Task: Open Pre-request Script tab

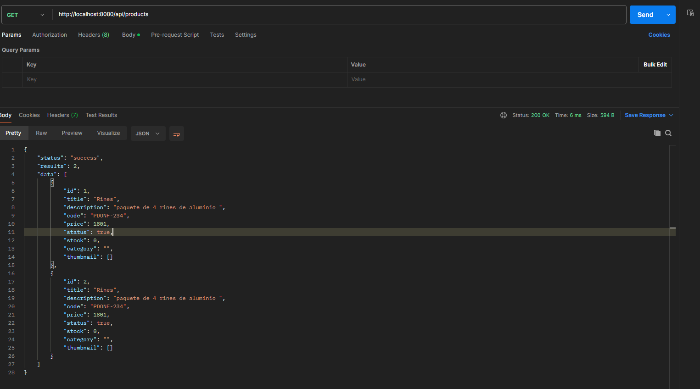Action: (x=175, y=35)
